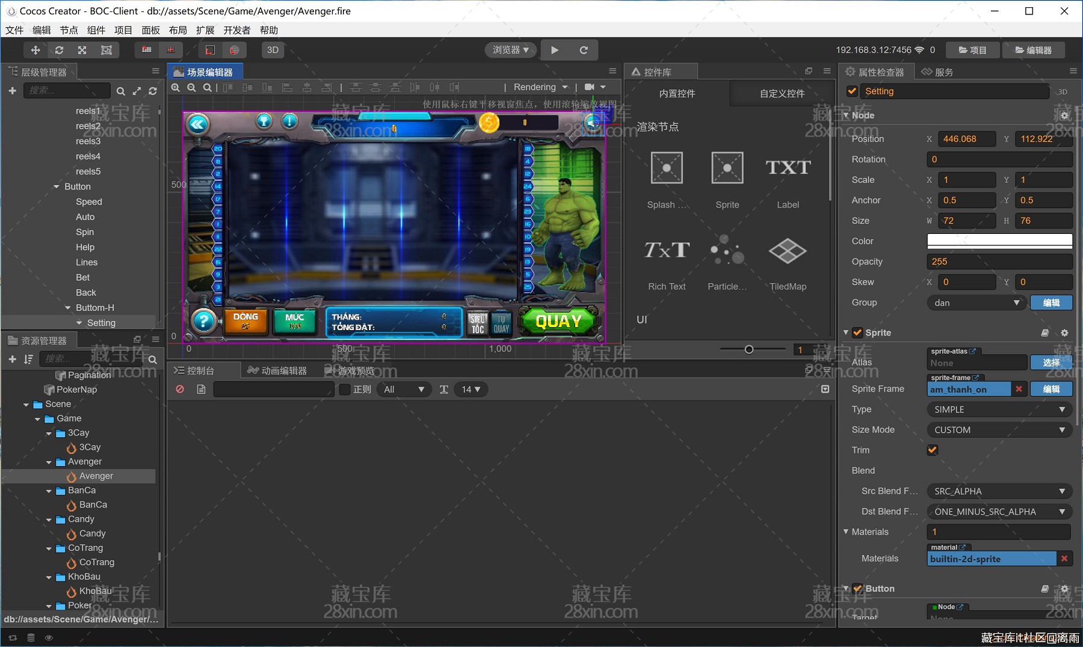
Task: Change the asset sort order
Action: (28, 359)
